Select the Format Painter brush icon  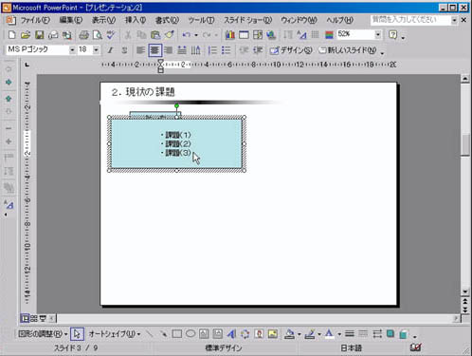(x=170, y=35)
